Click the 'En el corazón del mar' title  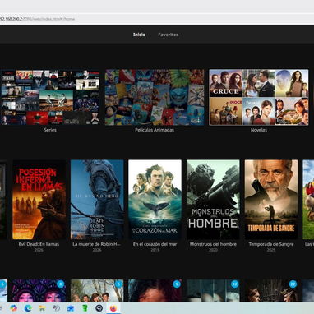click(155, 244)
